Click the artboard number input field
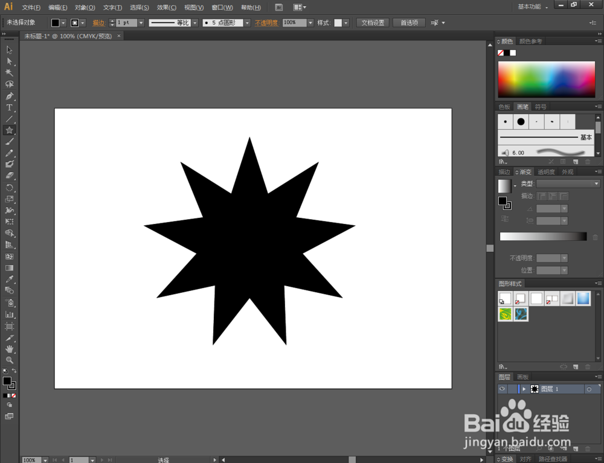The width and height of the screenshot is (604, 463). click(79, 460)
